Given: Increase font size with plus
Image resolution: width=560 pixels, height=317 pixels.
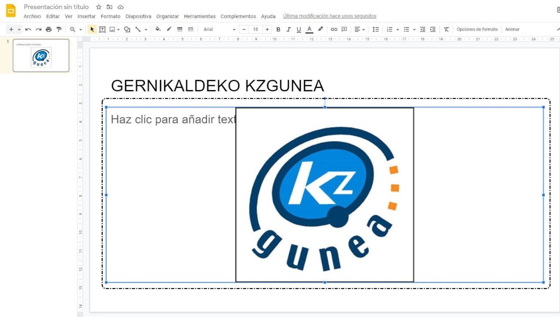Looking at the screenshot, I should (267, 29).
